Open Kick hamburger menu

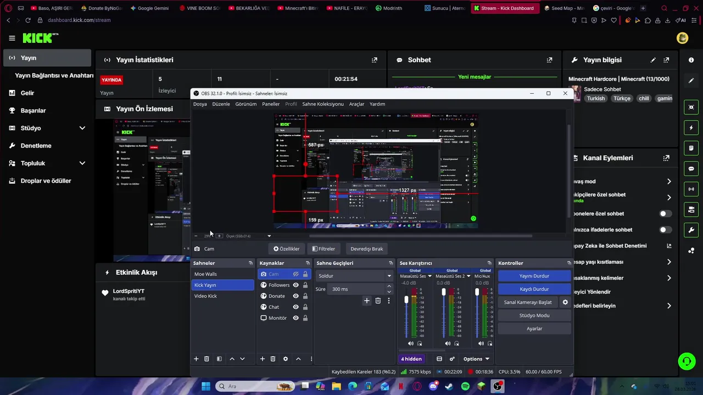click(x=12, y=38)
